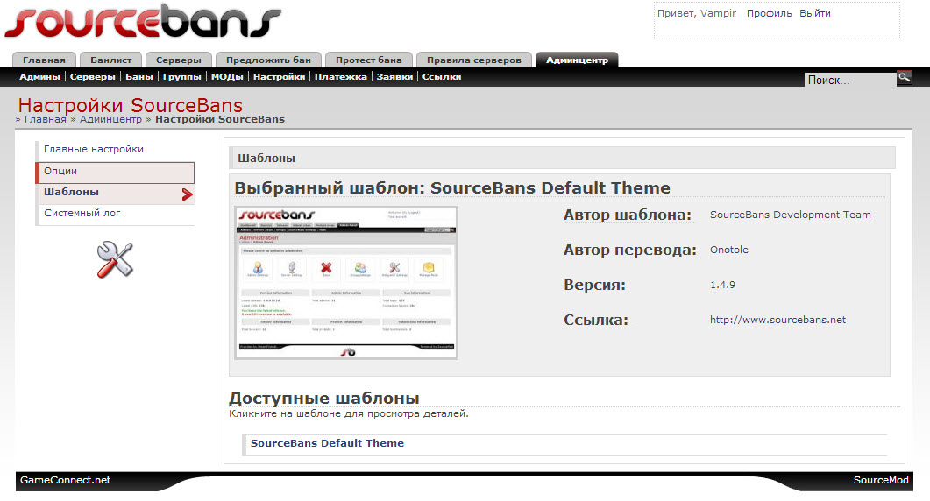Screen dimensions: 930x501
Task: Open the Предложить бан tab
Action: click(x=268, y=60)
